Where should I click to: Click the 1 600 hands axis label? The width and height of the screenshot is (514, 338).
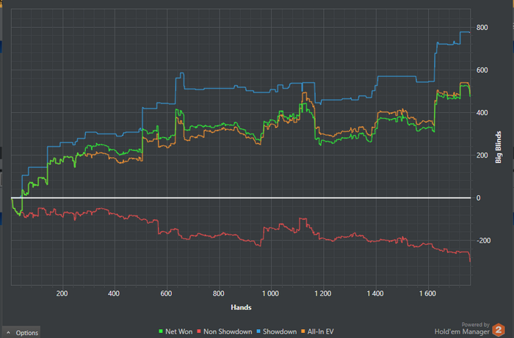(x=427, y=293)
